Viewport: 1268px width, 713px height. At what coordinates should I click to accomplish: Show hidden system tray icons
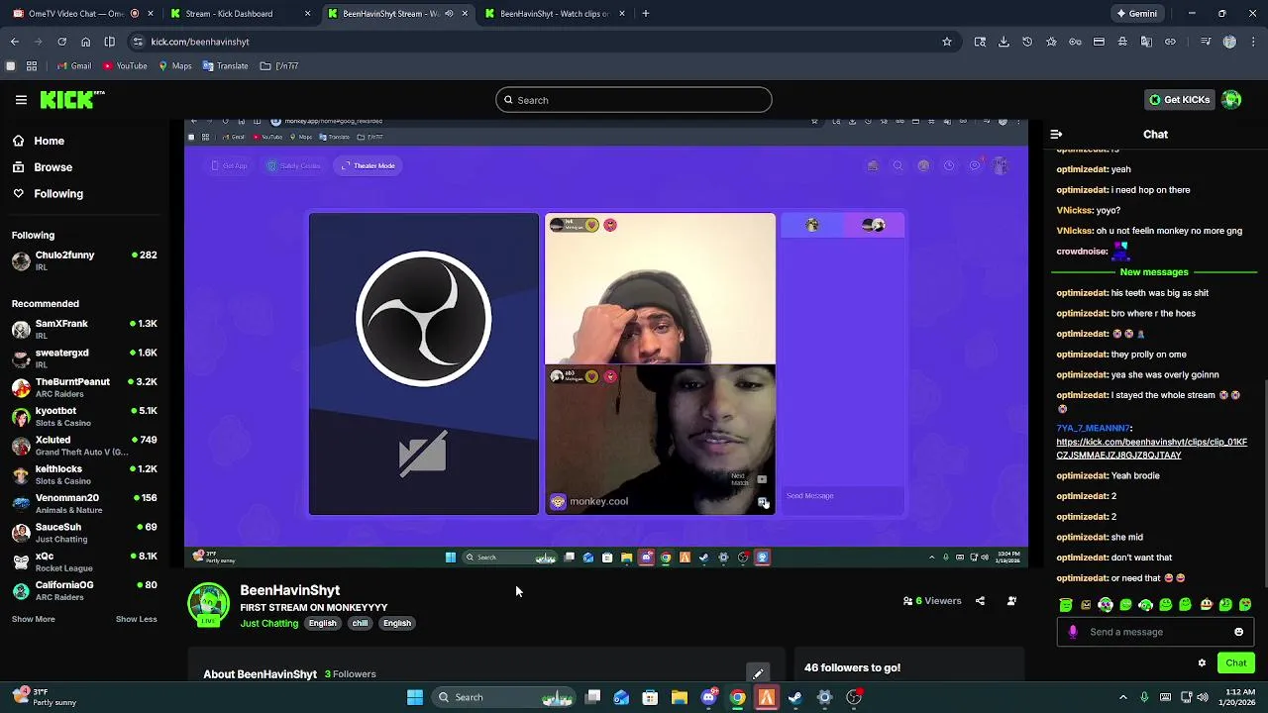(1122, 697)
